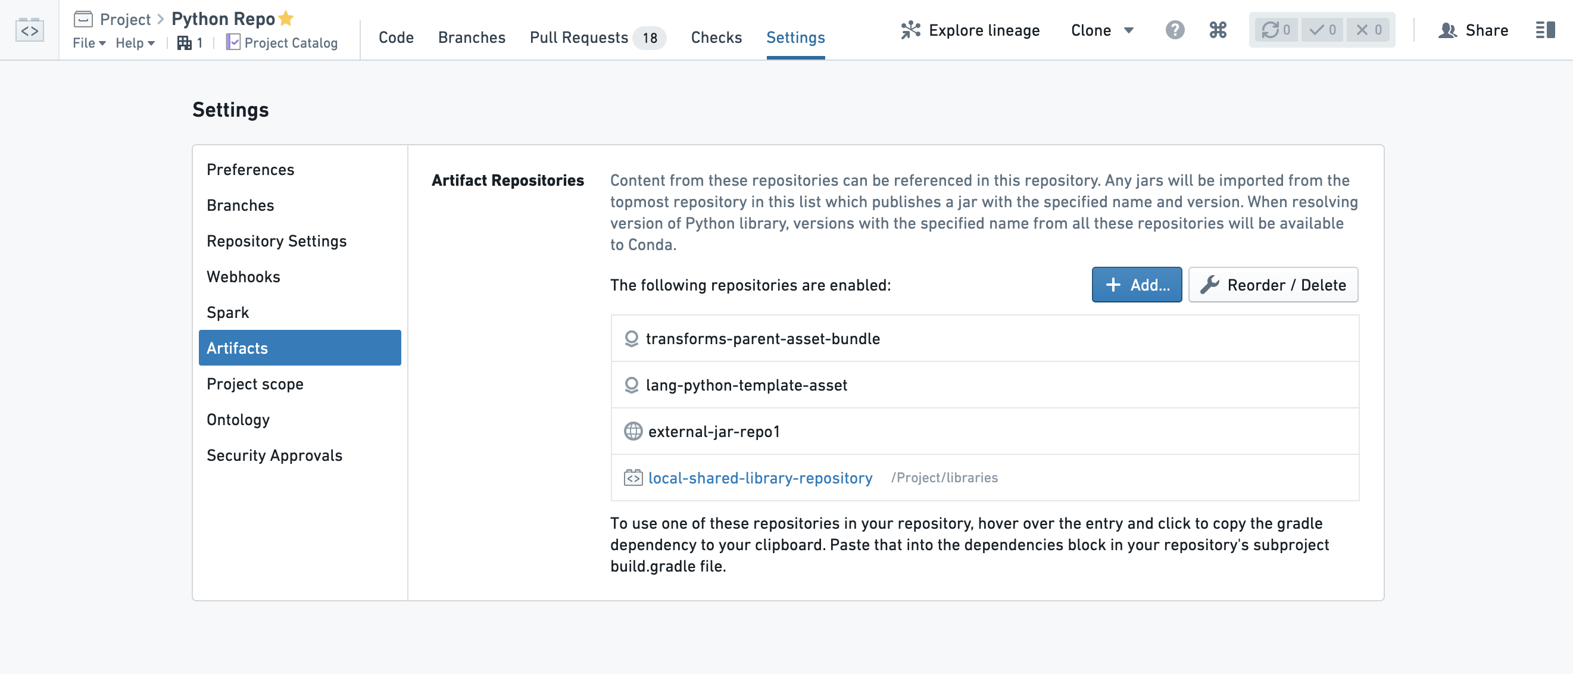Open Webhooks settings section
The width and height of the screenshot is (1573, 674).
point(300,276)
